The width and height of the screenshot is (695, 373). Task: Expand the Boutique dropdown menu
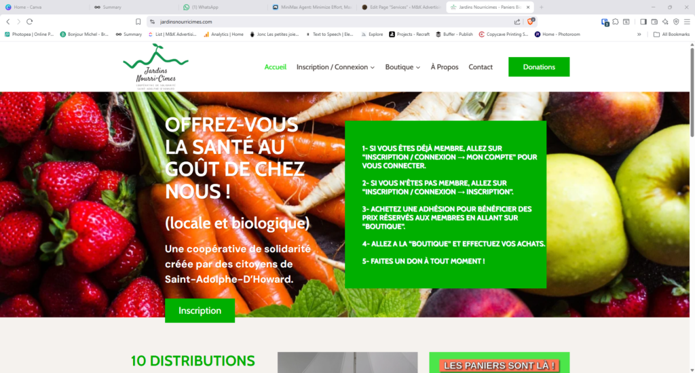click(402, 67)
